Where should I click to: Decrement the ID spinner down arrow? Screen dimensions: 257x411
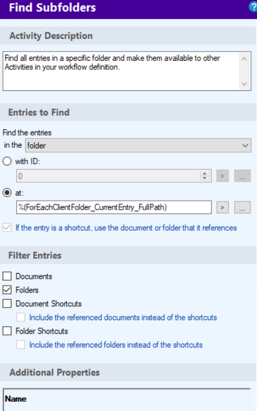pos(205,178)
